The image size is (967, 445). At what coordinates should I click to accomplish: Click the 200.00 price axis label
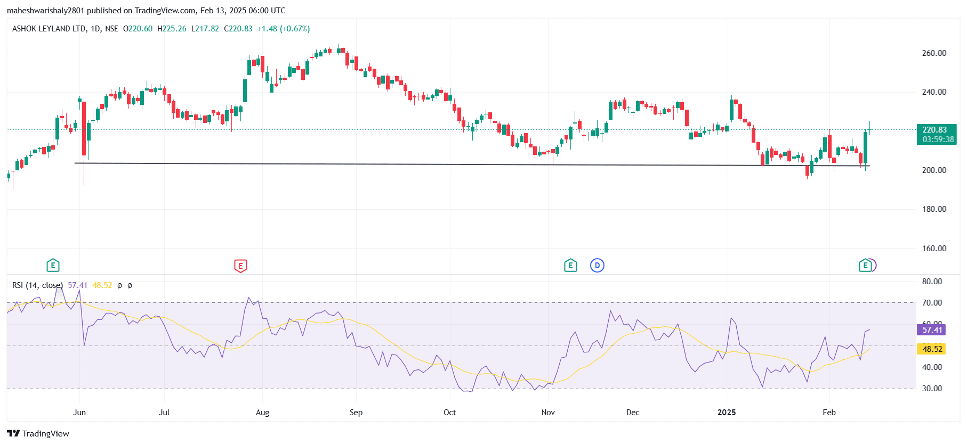click(x=934, y=170)
